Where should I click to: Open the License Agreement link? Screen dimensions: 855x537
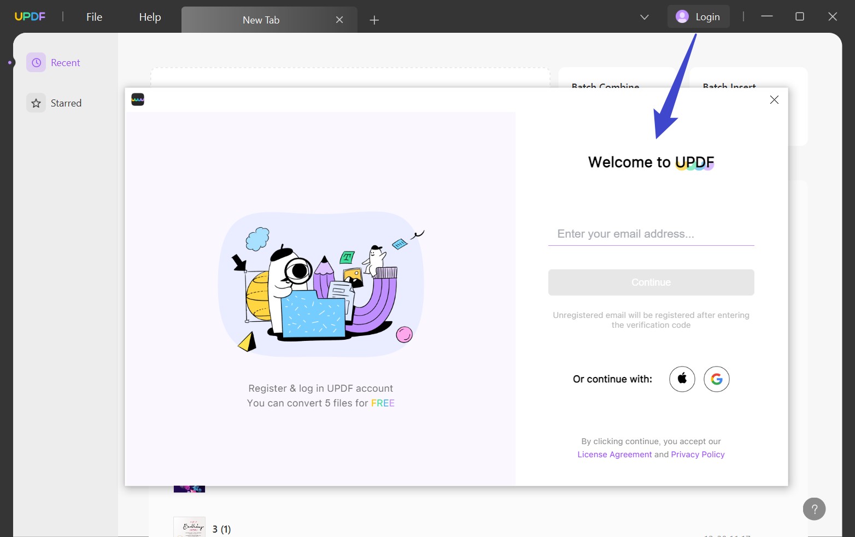point(614,454)
